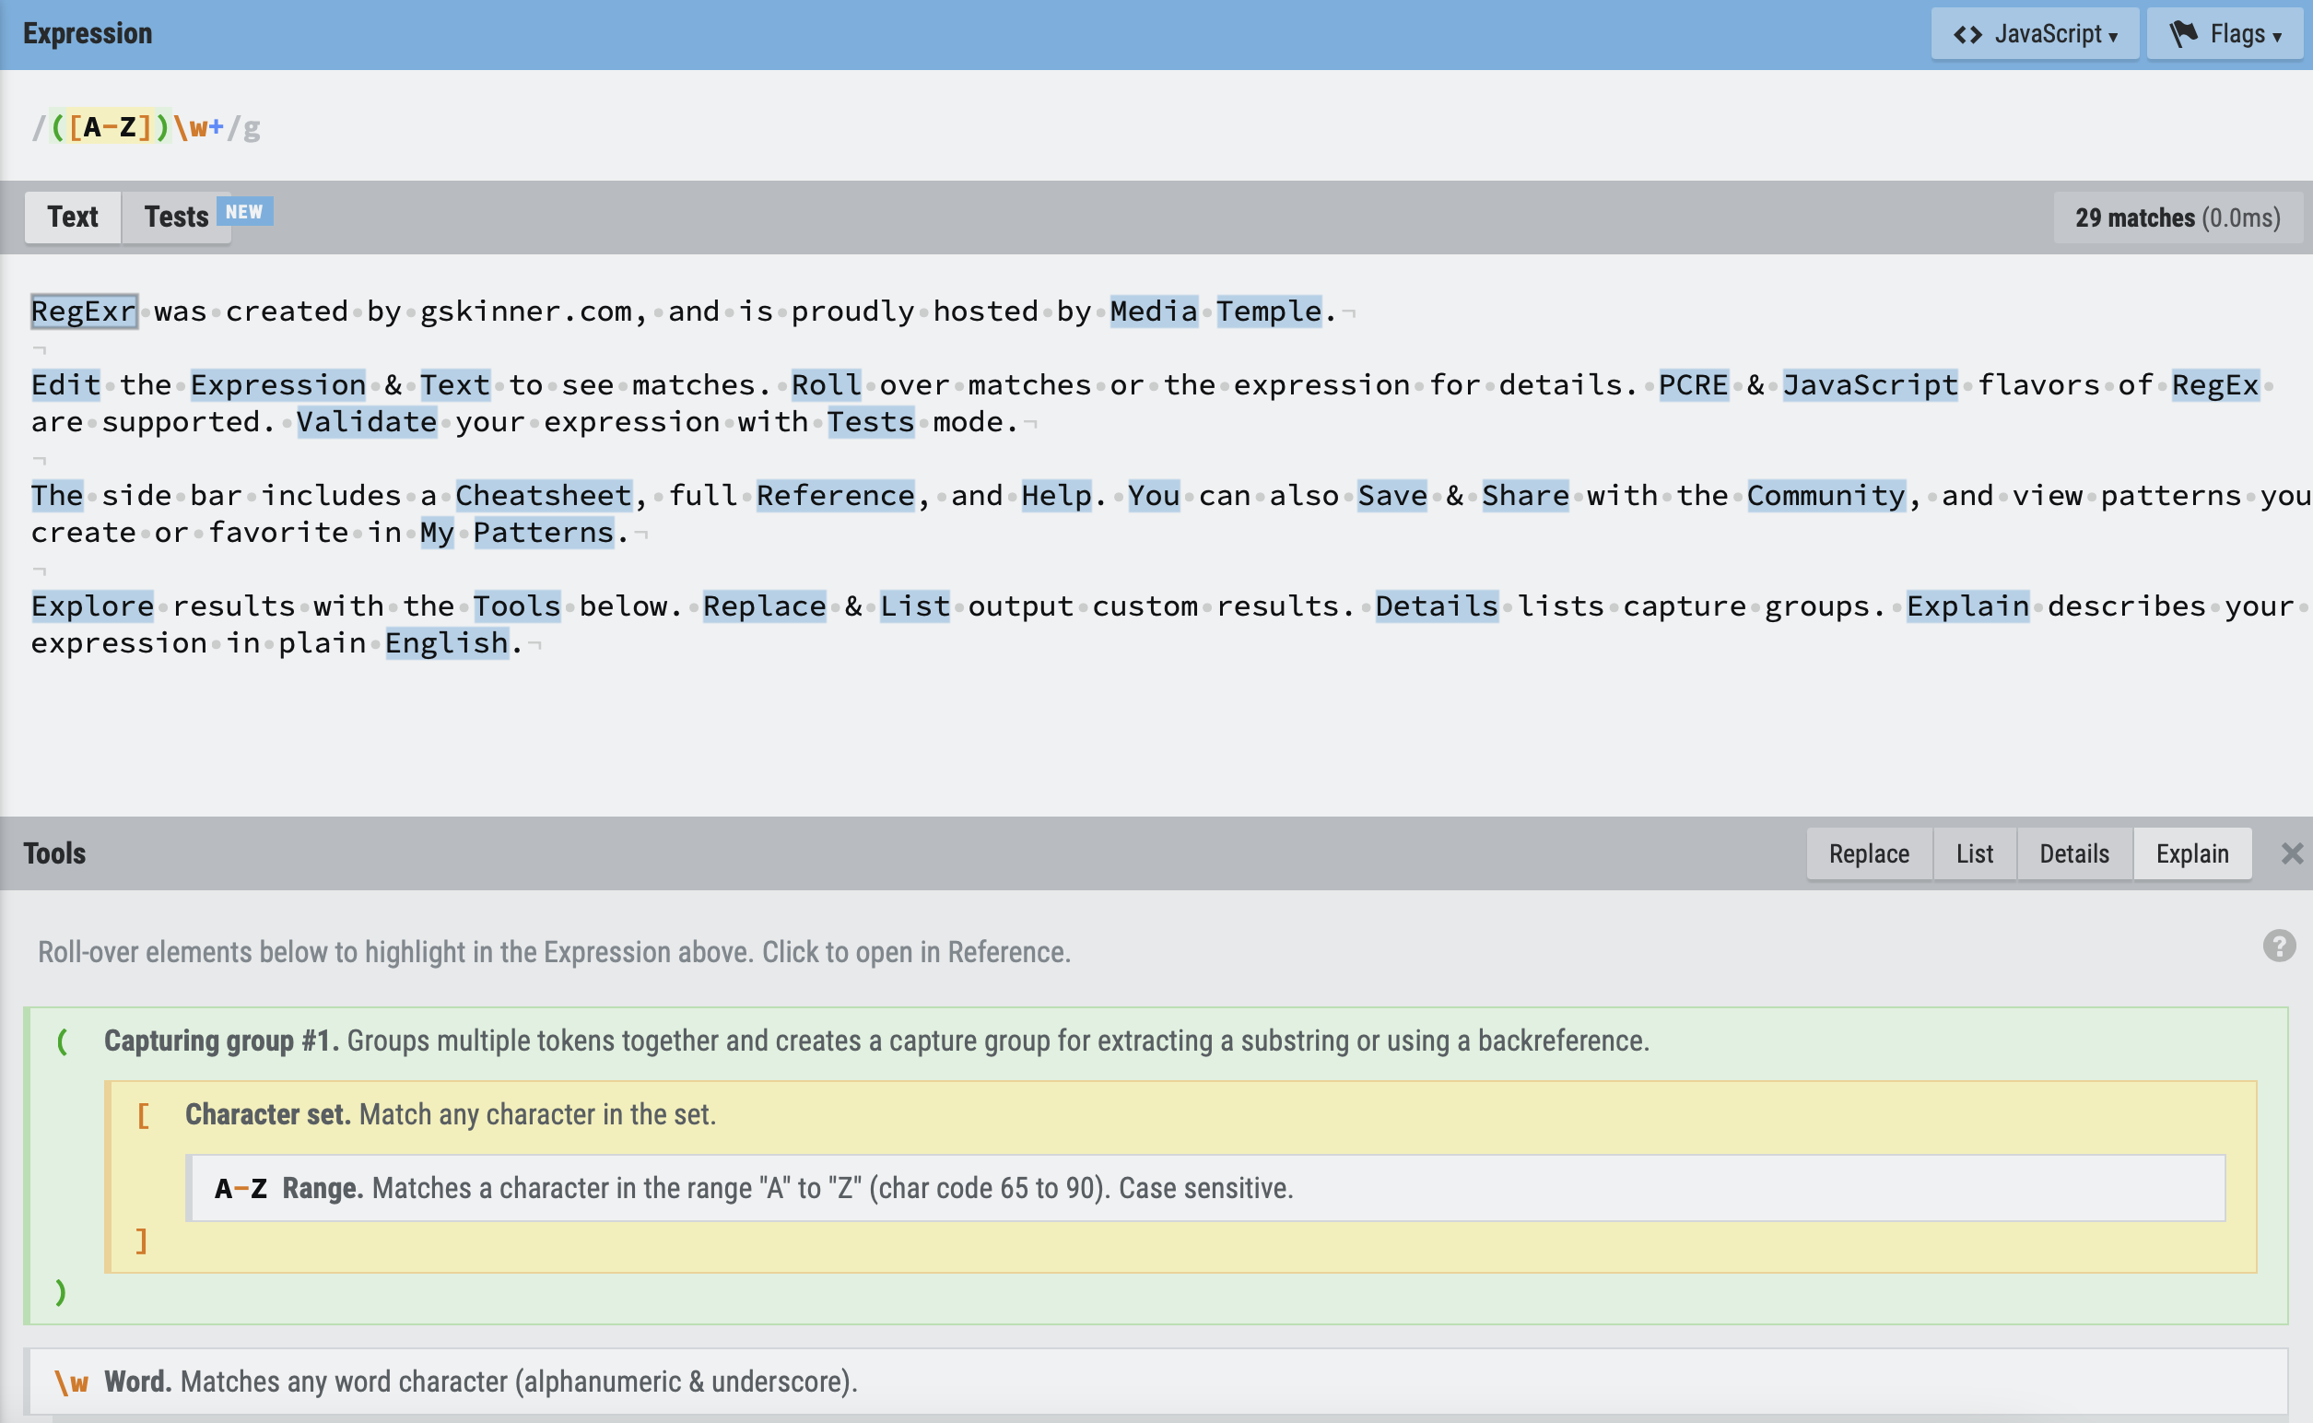The height and width of the screenshot is (1423, 2313).
Task: Click the NEW badge on Tests tab
Action: pos(245,212)
